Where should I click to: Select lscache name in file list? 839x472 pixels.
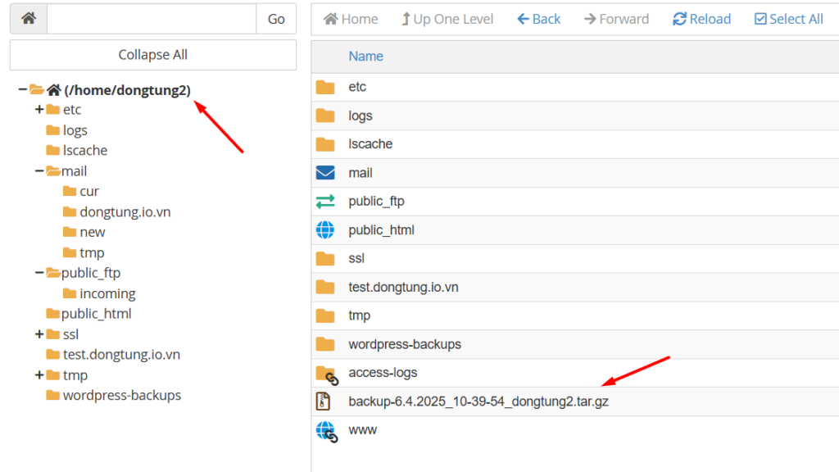point(370,144)
